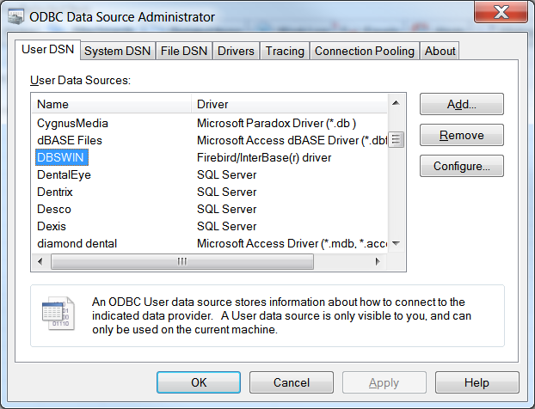Select the Tracing tab
The height and width of the screenshot is (409, 535).
[x=285, y=51]
